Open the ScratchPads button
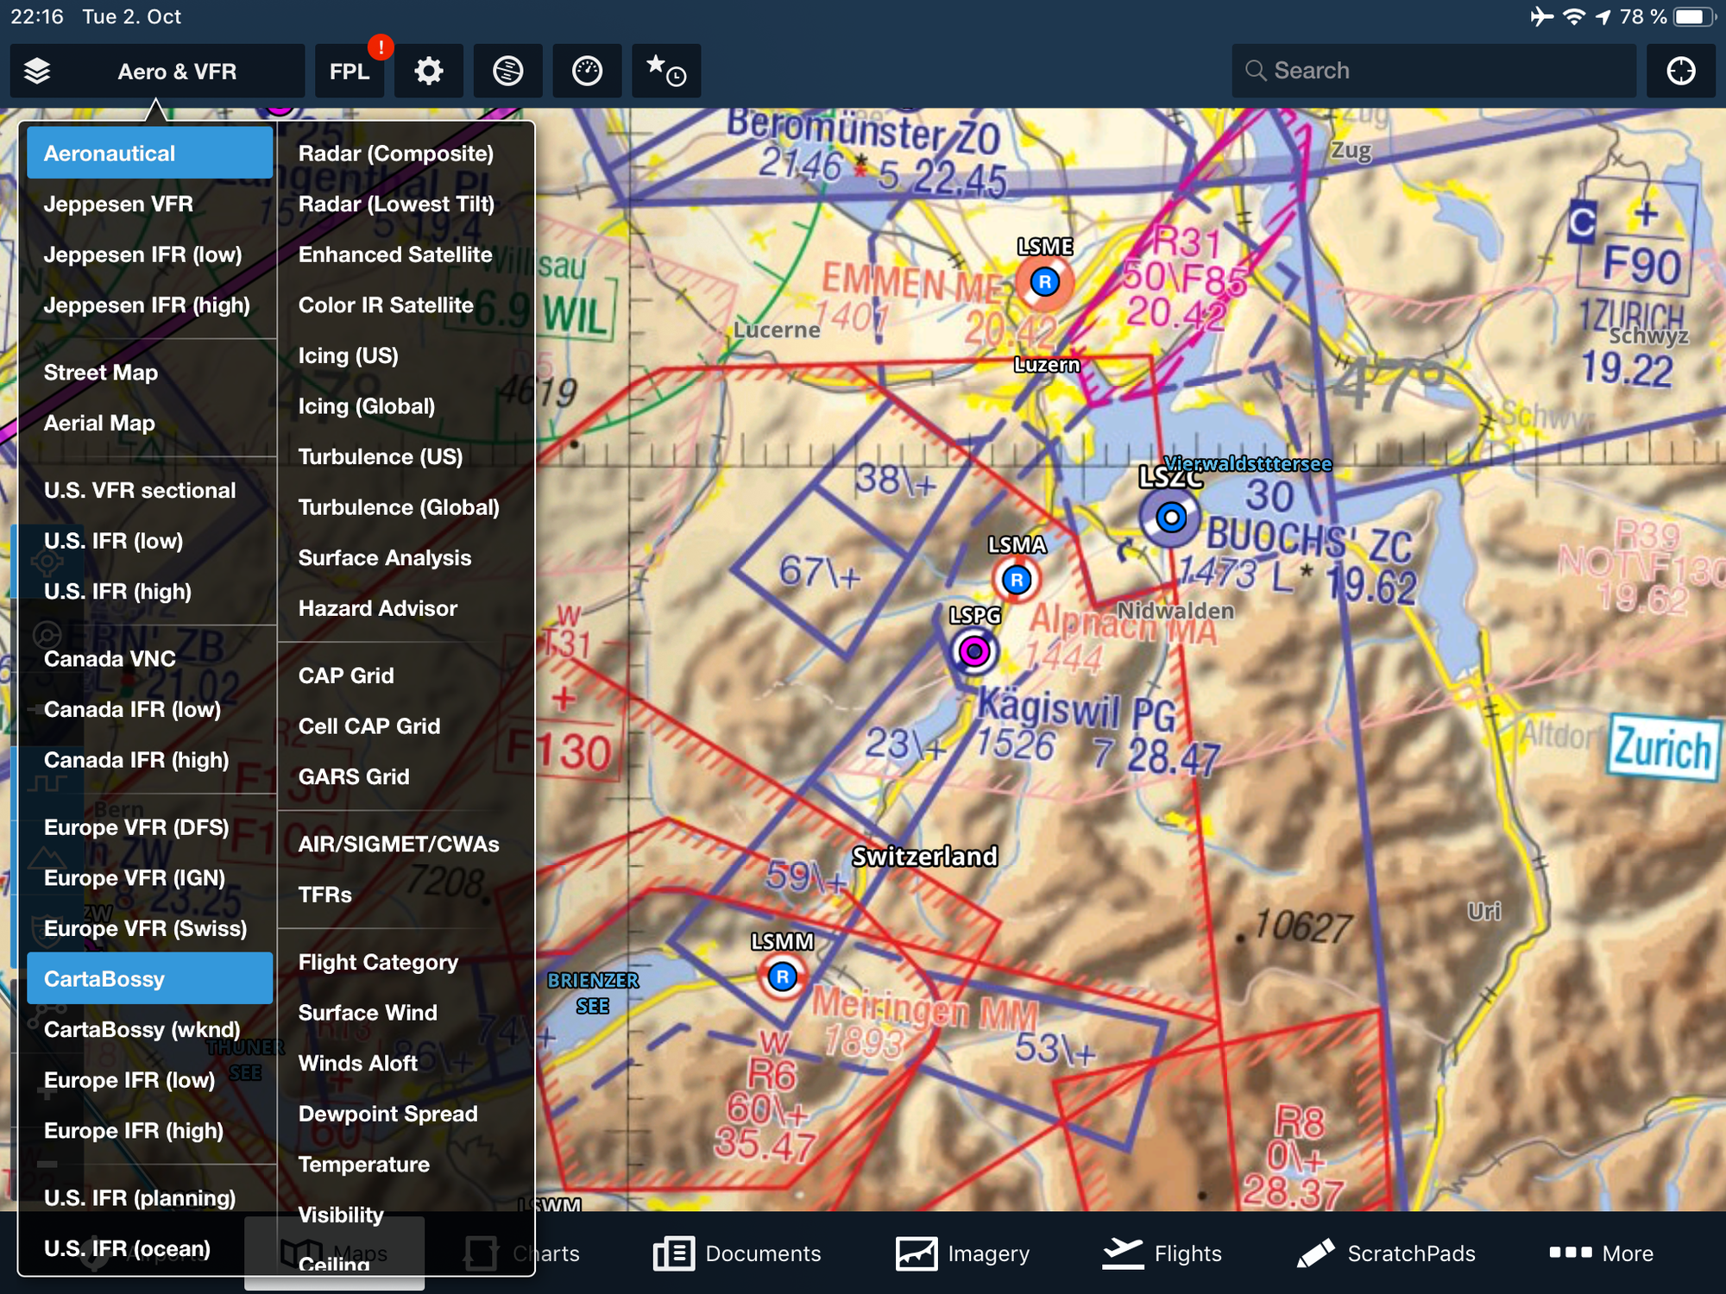 click(x=1387, y=1253)
